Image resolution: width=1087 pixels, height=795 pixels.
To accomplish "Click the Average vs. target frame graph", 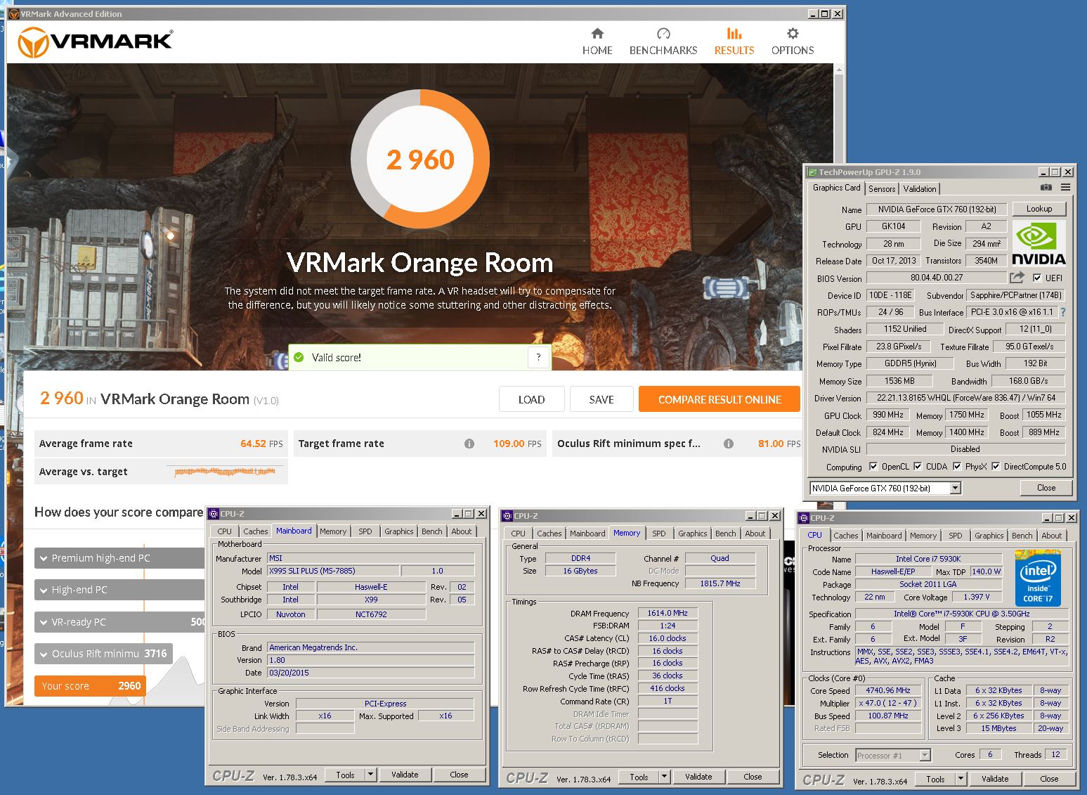I will click(225, 472).
